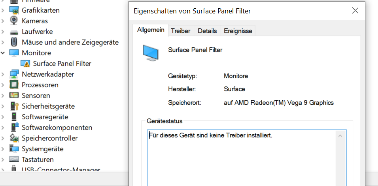Viewport: 378px width, 186px height.
Task: Select the Netzwerkadapter label in the tree
Action: coord(48,74)
